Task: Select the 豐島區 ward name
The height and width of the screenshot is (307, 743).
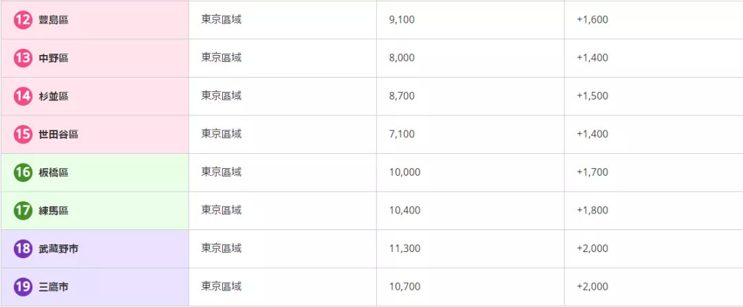Action: (53, 20)
